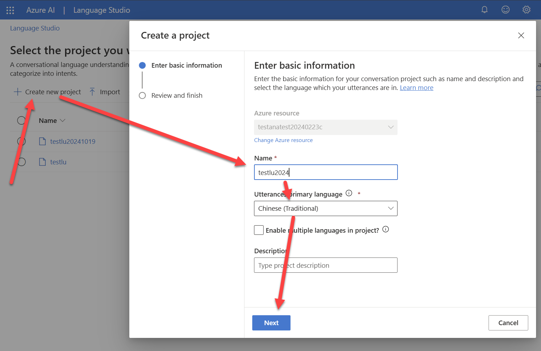Click the Import upload arrow icon
Image resolution: width=541 pixels, height=351 pixels.
92,92
